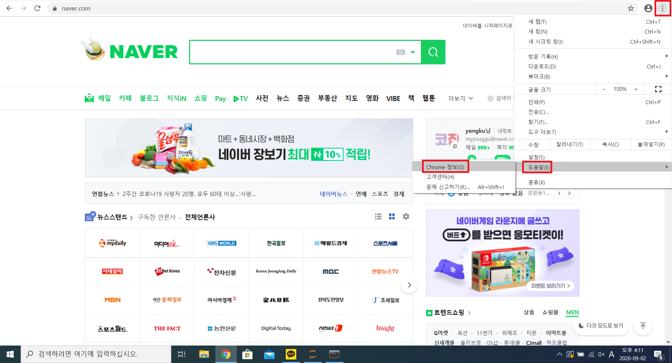Open Microsoft Store from the taskbar

247,354
